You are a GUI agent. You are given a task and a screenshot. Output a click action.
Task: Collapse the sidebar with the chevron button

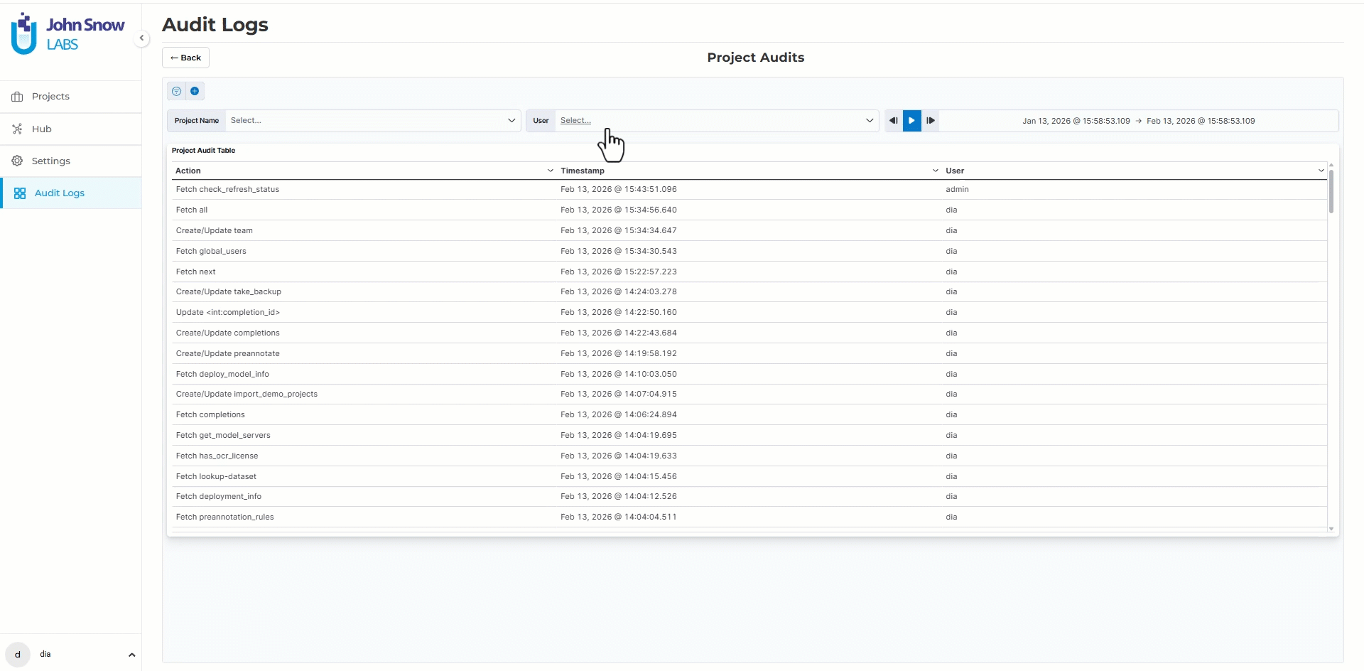tap(141, 38)
